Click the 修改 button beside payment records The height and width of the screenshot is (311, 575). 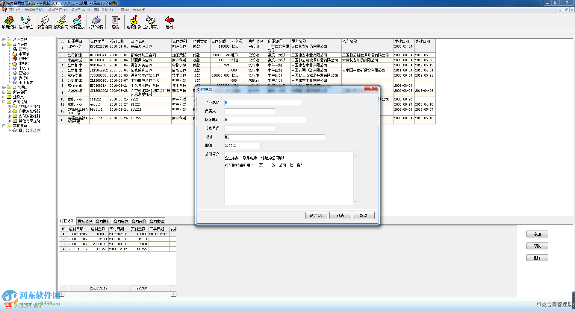(x=537, y=246)
